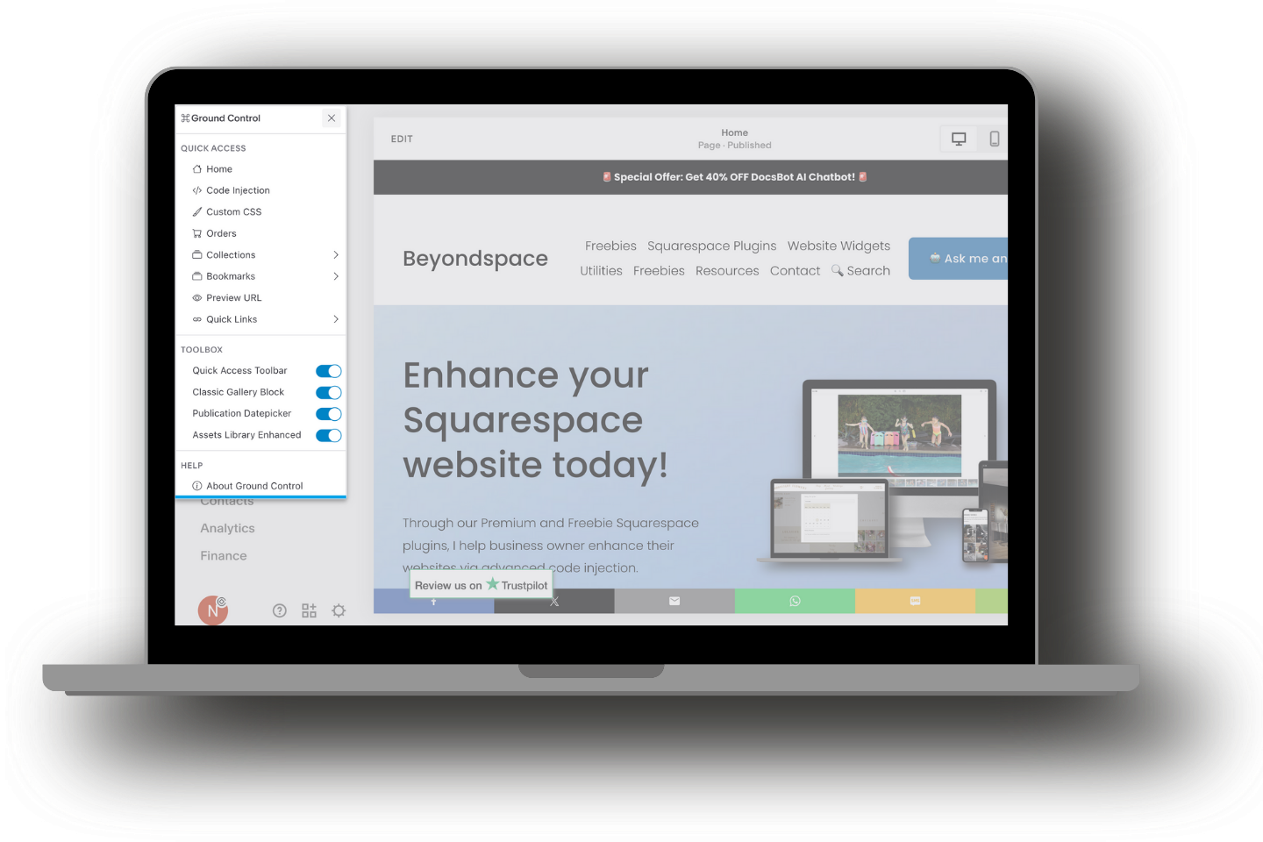This screenshot has width=1263, height=842.
Task: Turn off Classic Gallery Block
Action: pos(328,392)
